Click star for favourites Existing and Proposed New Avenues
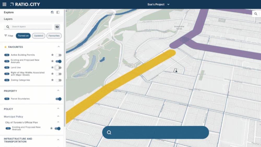Viewport: 261px width, 147px height. click(52, 61)
